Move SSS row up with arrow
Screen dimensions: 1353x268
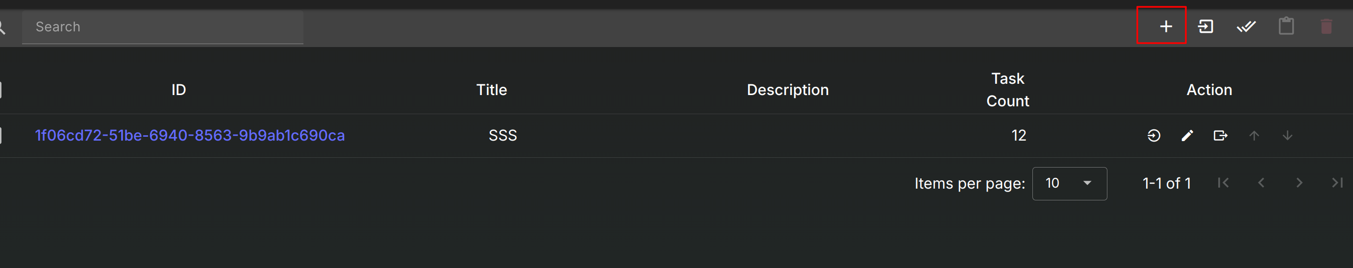pyautogui.click(x=1254, y=136)
